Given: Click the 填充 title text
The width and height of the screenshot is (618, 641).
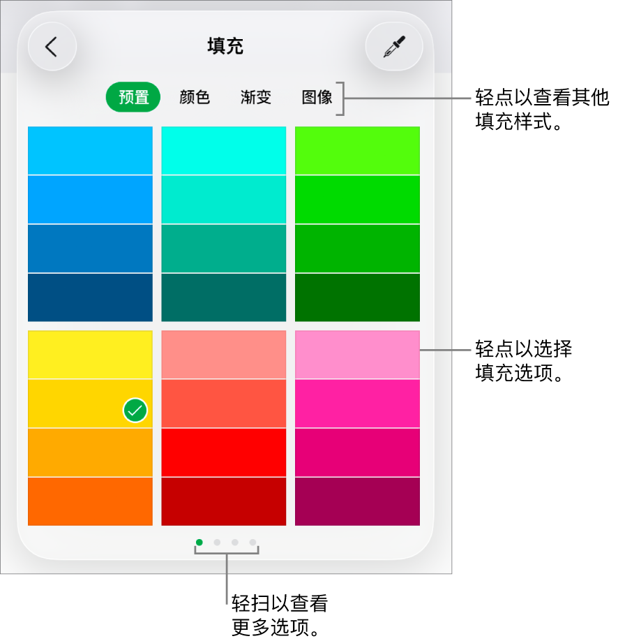Looking at the screenshot, I should coord(225,45).
